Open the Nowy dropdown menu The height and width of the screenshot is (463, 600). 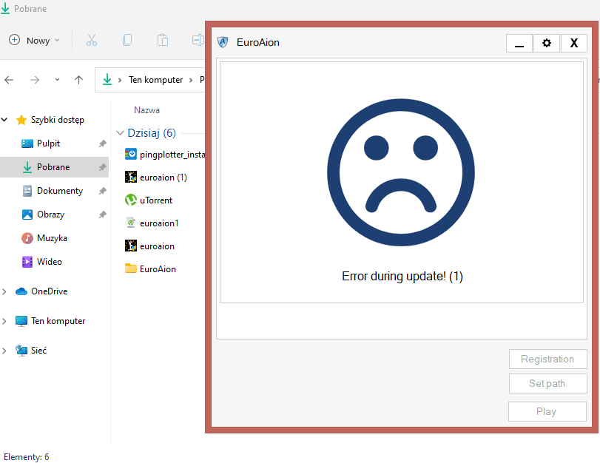pos(35,40)
